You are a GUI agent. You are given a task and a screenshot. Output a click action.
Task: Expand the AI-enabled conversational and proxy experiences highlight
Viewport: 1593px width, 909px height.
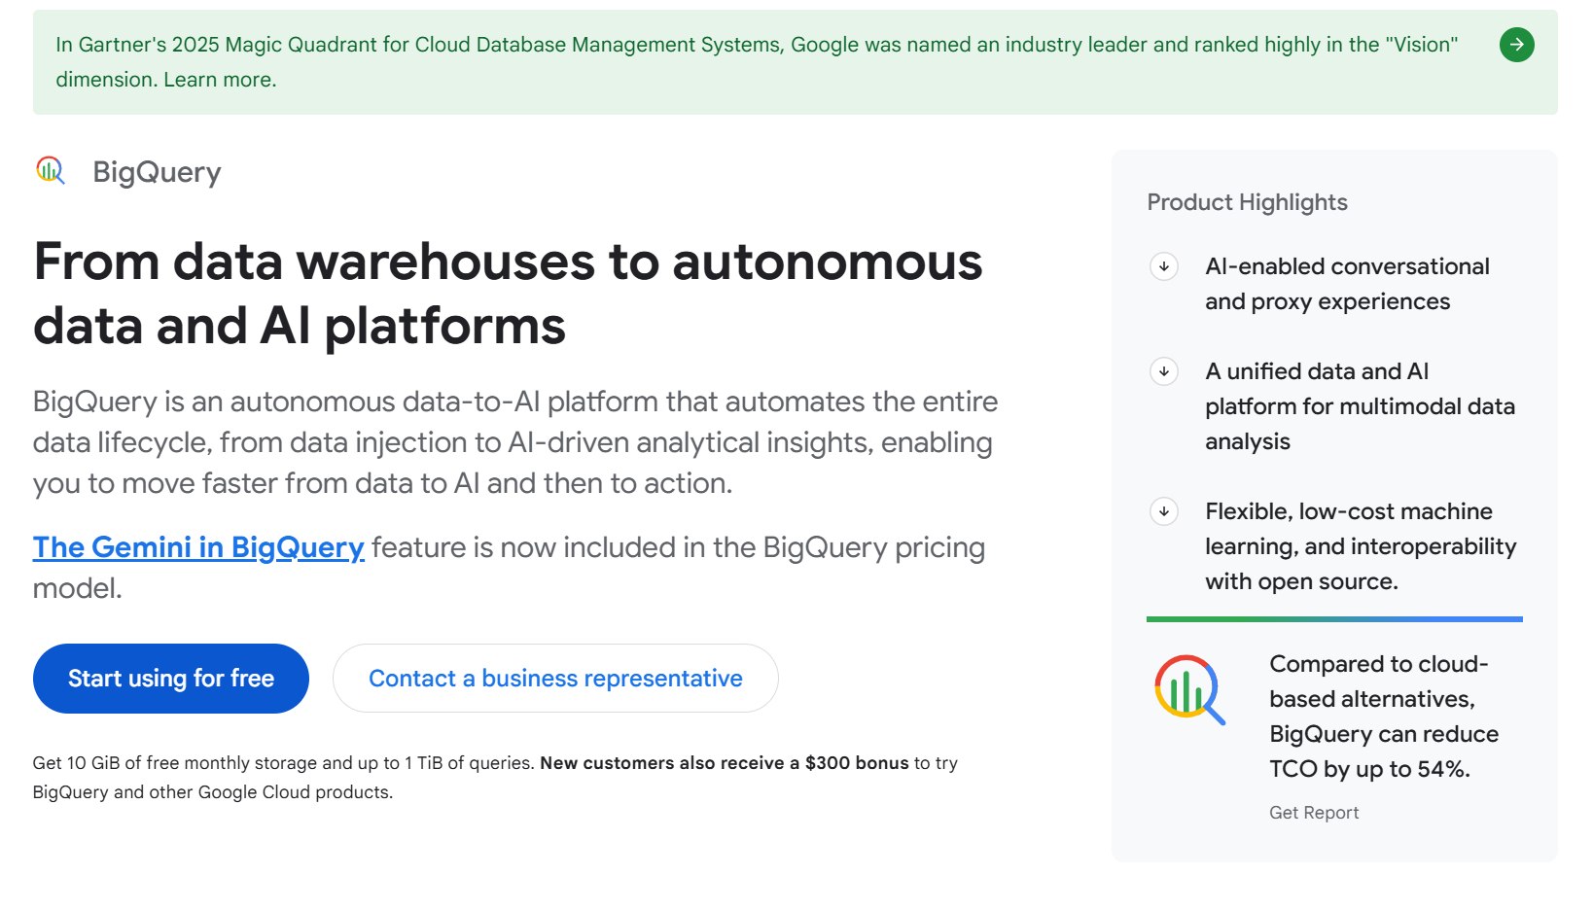pos(1347,283)
